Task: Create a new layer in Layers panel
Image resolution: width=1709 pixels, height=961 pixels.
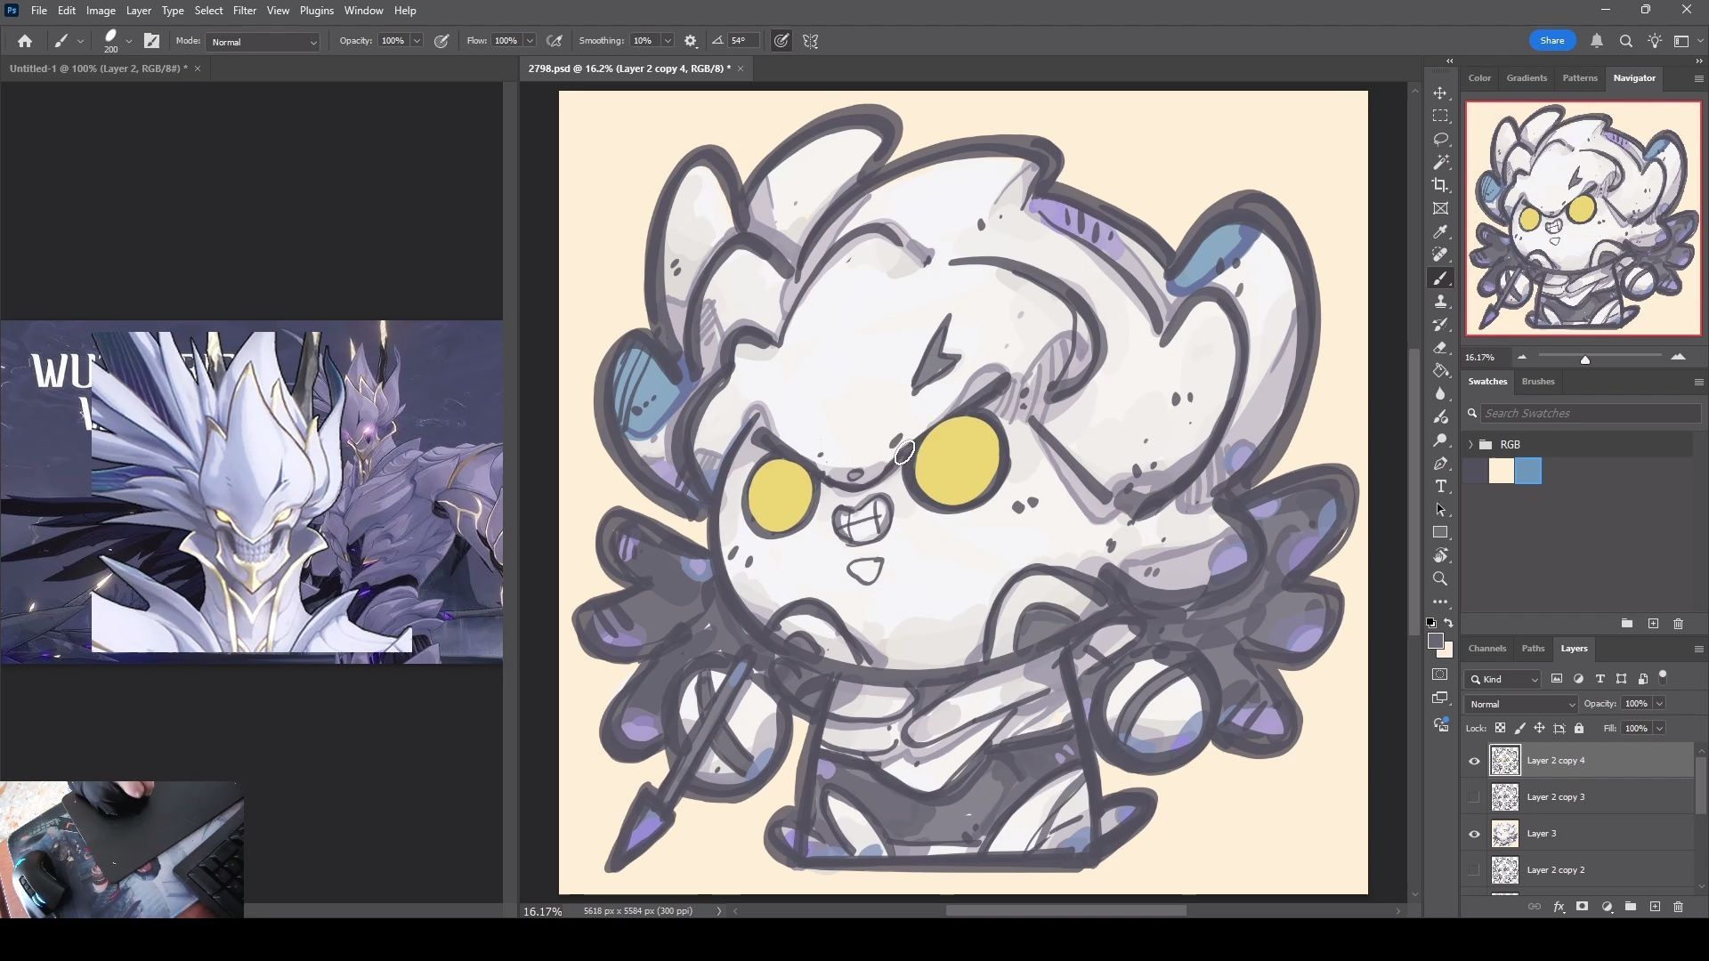Action: coord(1655,907)
